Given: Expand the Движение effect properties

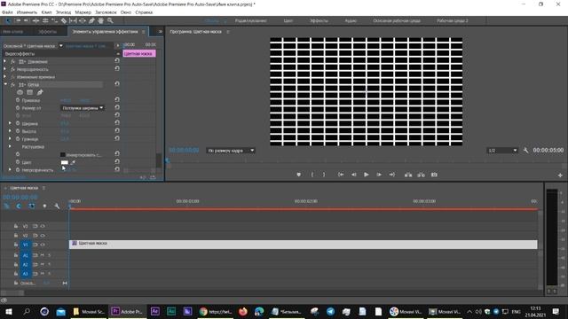Looking at the screenshot, I should (5, 61).
